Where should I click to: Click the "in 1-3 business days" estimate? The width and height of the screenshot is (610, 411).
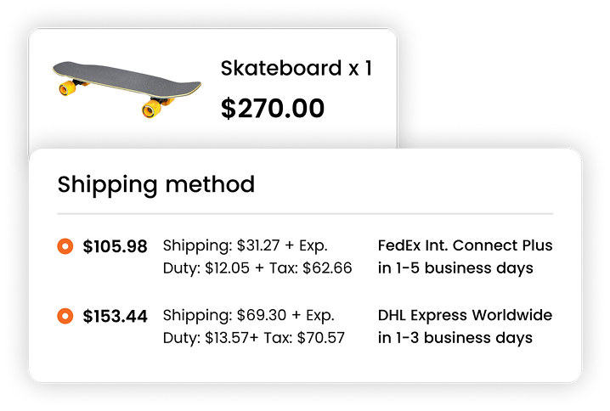point(455,338)
